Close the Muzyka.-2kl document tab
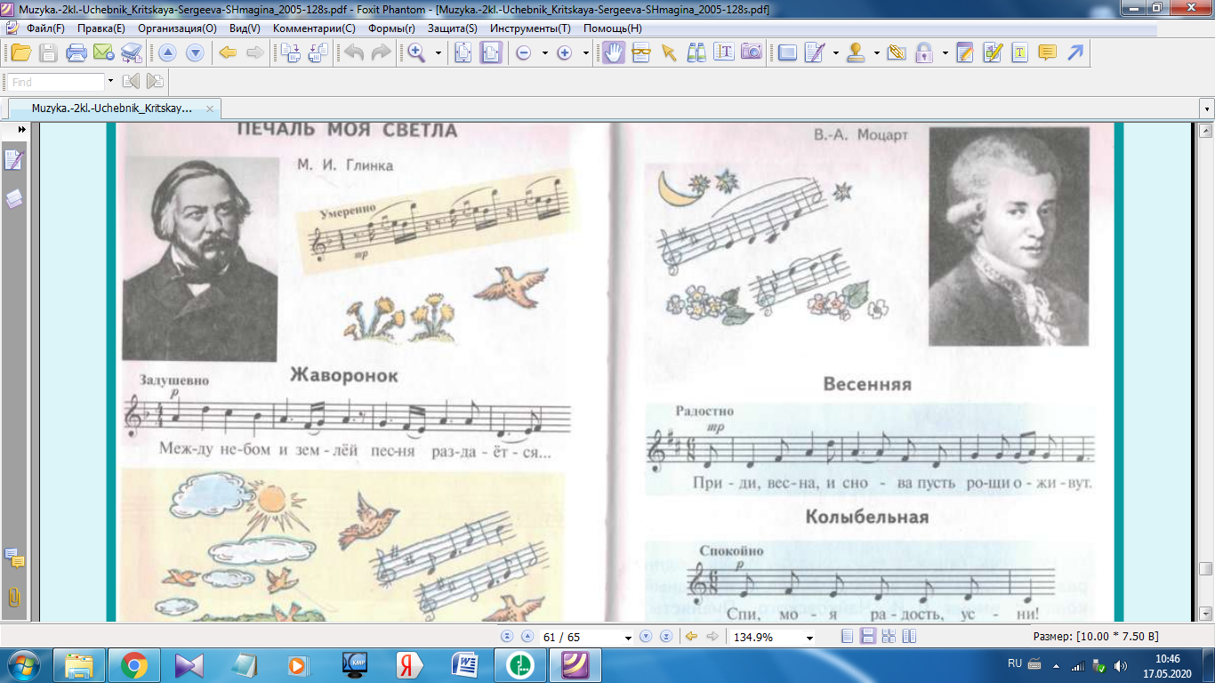This screenshot has height=683, width=1215. (210, 108)
